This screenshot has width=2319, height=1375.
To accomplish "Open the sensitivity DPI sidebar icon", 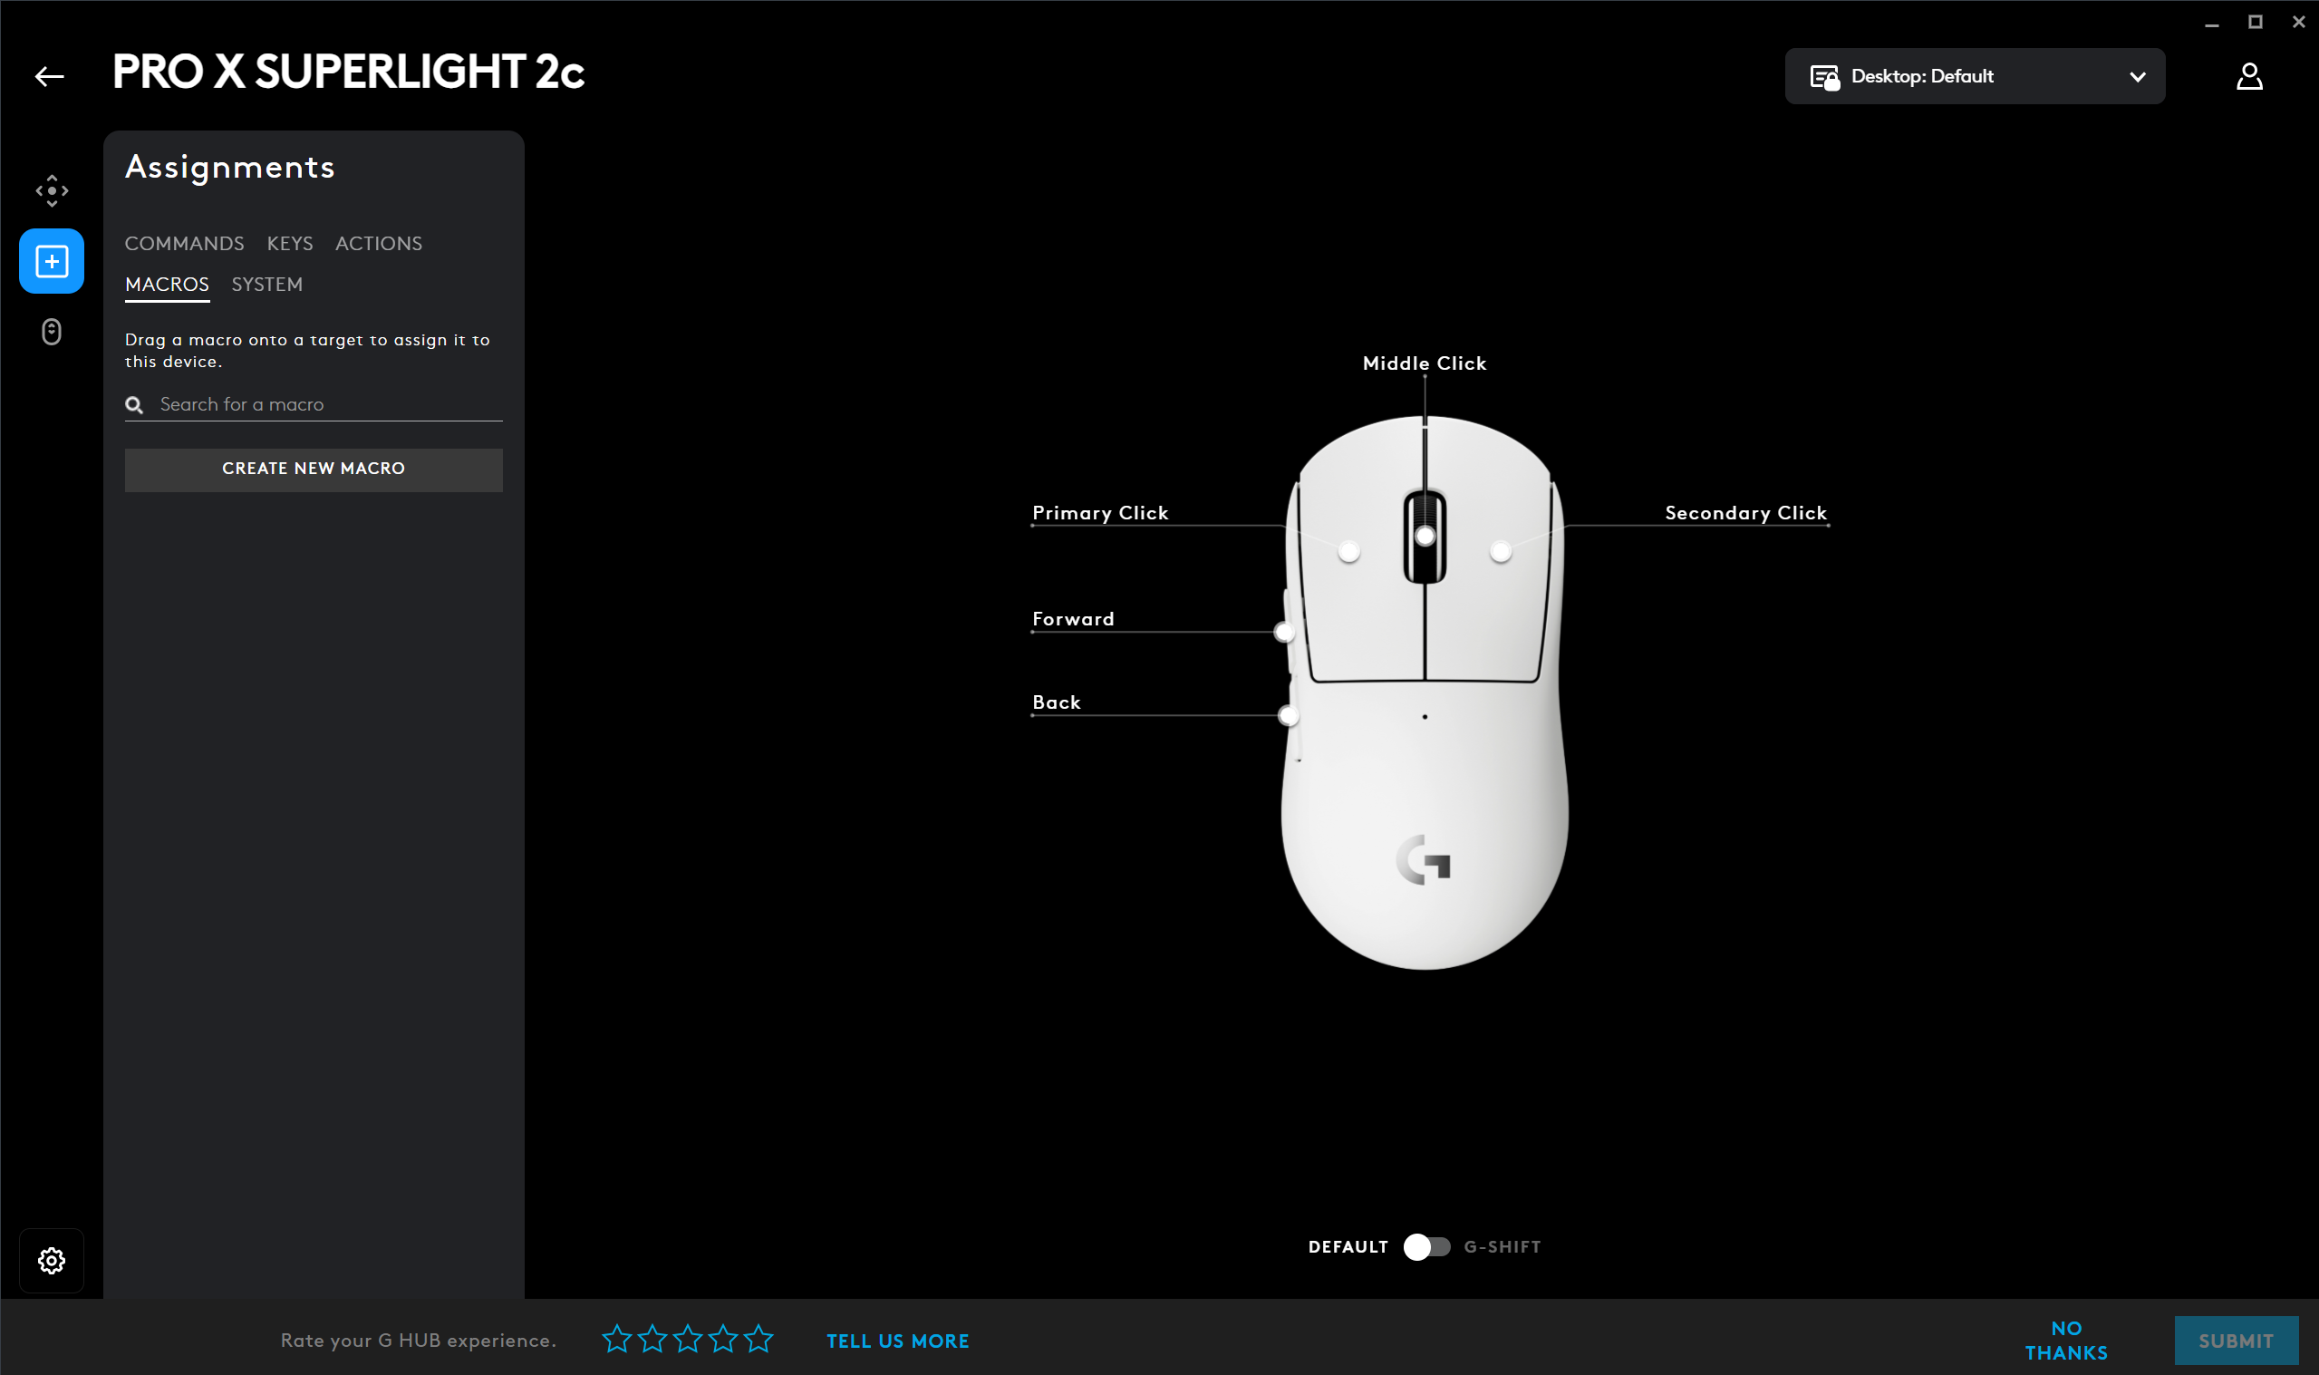I will coord(52,191).
